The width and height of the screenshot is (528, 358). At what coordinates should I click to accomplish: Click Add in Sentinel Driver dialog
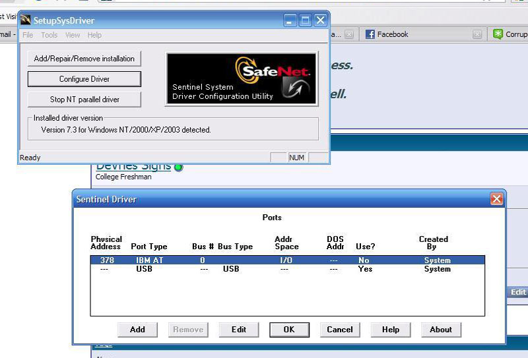coord(137,330)
